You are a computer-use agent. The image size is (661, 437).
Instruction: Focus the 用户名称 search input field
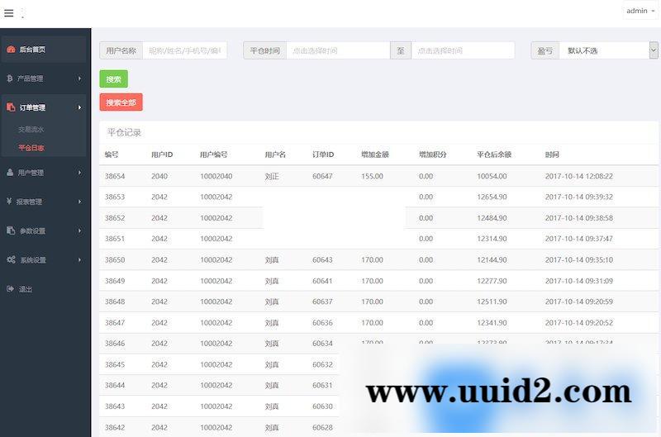coord(184,50)
